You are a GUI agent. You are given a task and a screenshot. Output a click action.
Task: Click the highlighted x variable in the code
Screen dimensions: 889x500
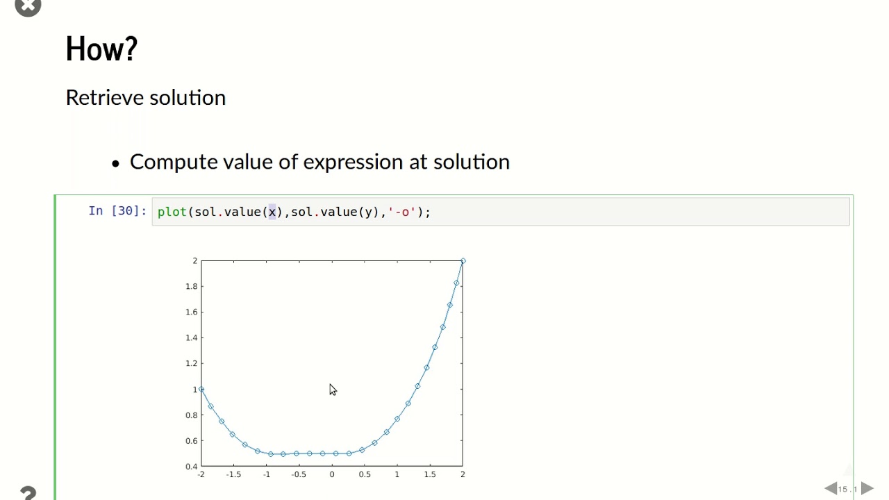272,212
